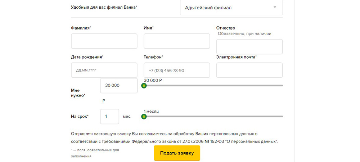Viewport: 360px width, 162px height.
Task: Click the loan term slider handle
Action: pos(144,116)
